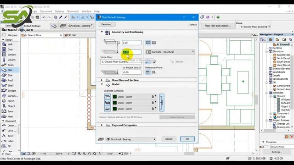294x165 pixels.
Task: Click Floor Plan and Section button
Action: point(217,26)
